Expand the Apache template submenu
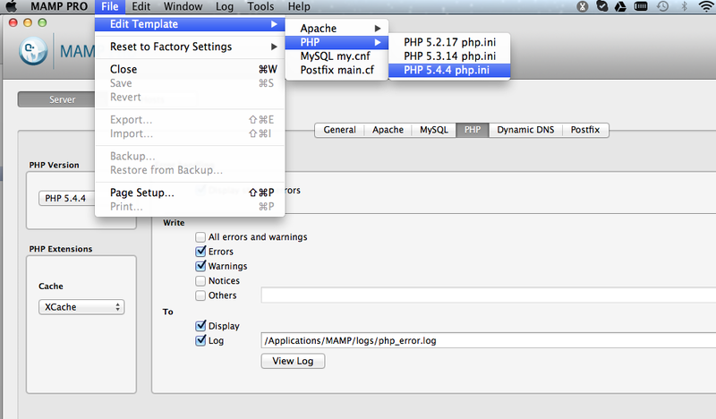This screenshot has height=419, width=716. (x=337, y=29)
